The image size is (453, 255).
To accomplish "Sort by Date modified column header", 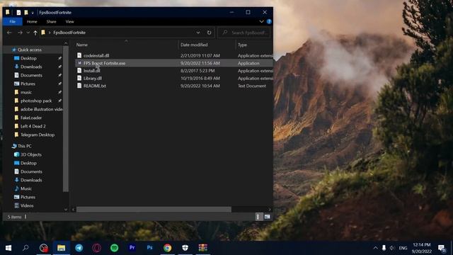I will point(194,45).
